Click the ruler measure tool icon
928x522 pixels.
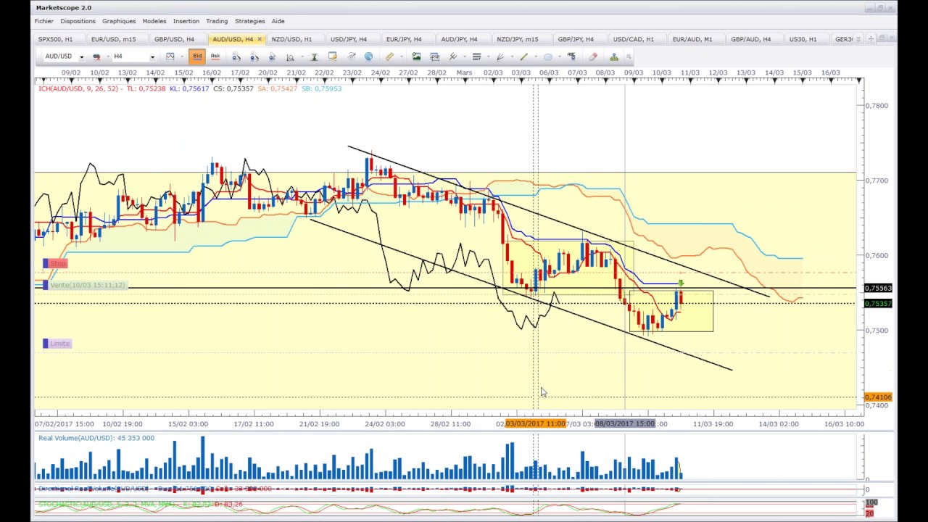click(x=389, y=56)
